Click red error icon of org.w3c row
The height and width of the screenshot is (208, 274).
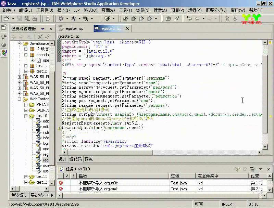pos(61,183)
